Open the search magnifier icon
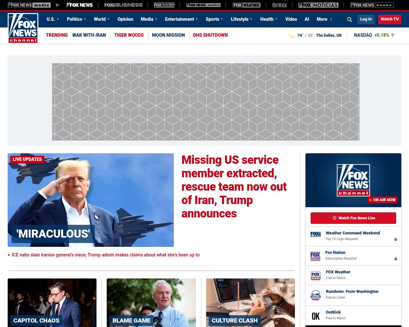409x327 pixels. click(350, 19)
